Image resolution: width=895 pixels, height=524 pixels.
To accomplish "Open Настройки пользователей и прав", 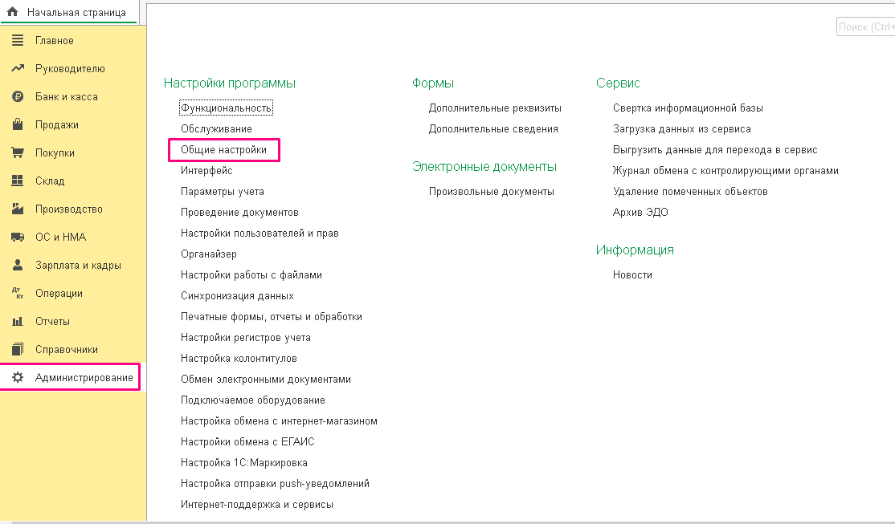I will point(260,234).
